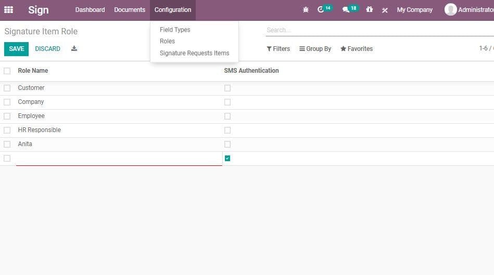
Task: Click the Employee role name
Action: point(31,116)
